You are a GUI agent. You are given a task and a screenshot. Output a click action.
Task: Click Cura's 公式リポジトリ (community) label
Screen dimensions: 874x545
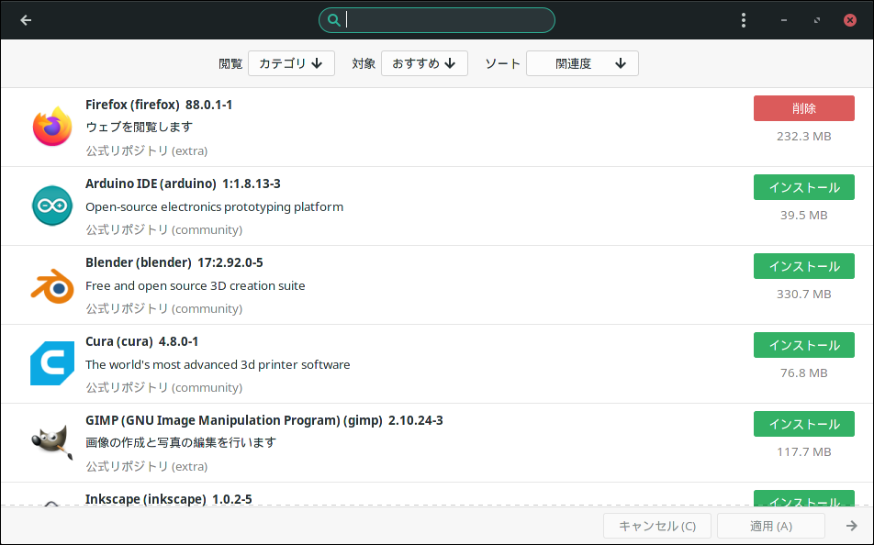click(163, 387)
